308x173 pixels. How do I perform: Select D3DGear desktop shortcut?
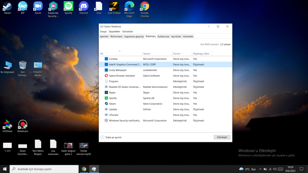click(8, 126)
